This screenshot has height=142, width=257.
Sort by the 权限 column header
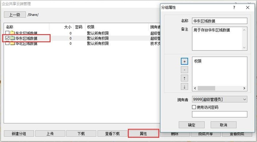coord(117,27)
